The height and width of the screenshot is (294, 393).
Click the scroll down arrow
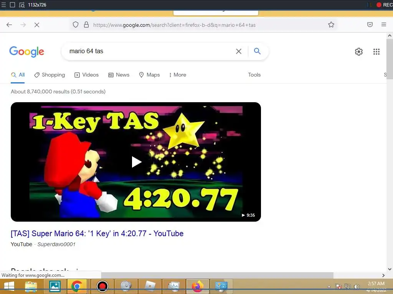coord(390,269)
